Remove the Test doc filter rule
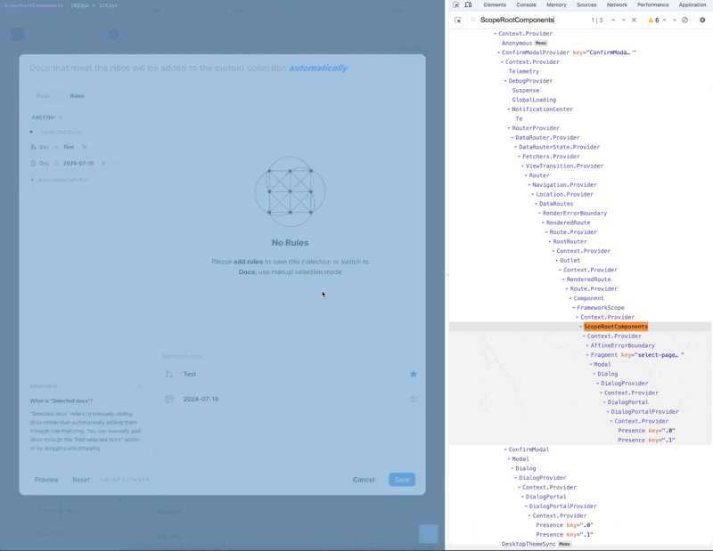Image resolution: width=713 pixels, height=551 pixels. click(x=85, y=147)
